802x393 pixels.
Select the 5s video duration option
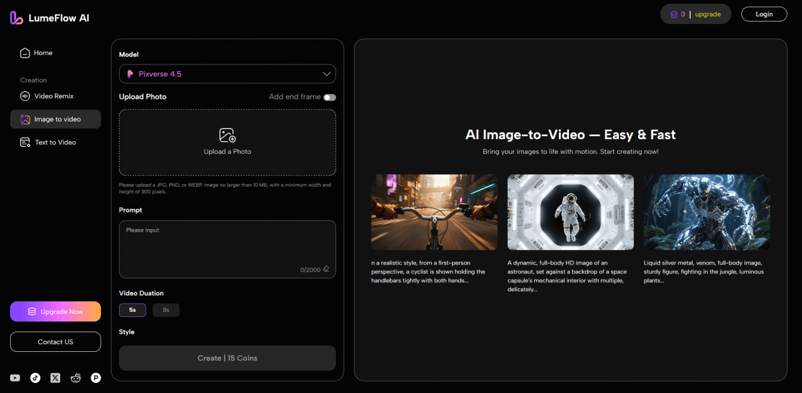point(132,310)
